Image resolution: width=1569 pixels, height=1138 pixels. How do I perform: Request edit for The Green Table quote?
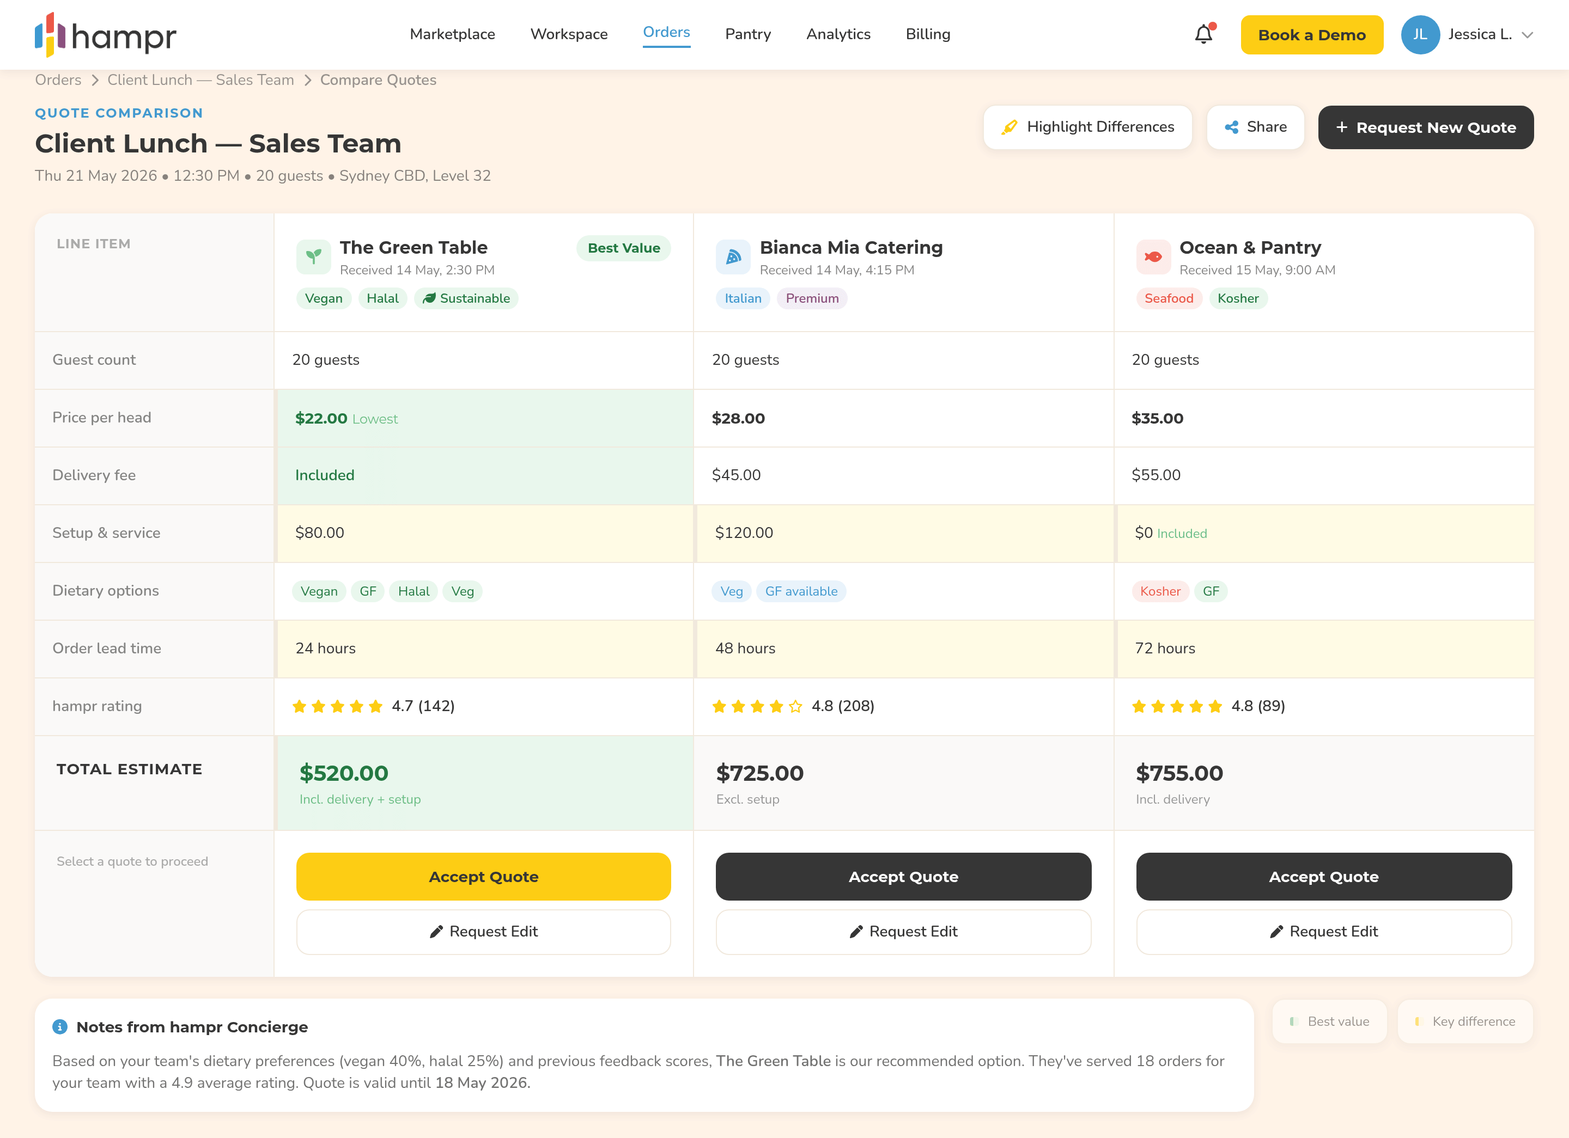pos(484,931)
